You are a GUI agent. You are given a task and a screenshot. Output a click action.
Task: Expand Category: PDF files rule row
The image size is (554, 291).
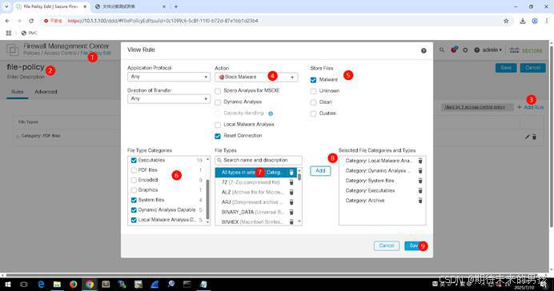[18, 136]
